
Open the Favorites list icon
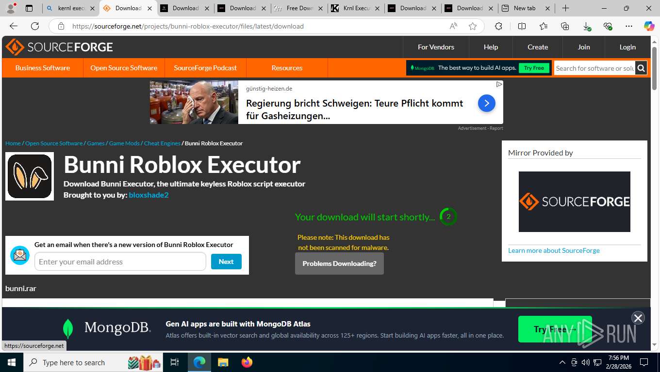pos(543,26)
